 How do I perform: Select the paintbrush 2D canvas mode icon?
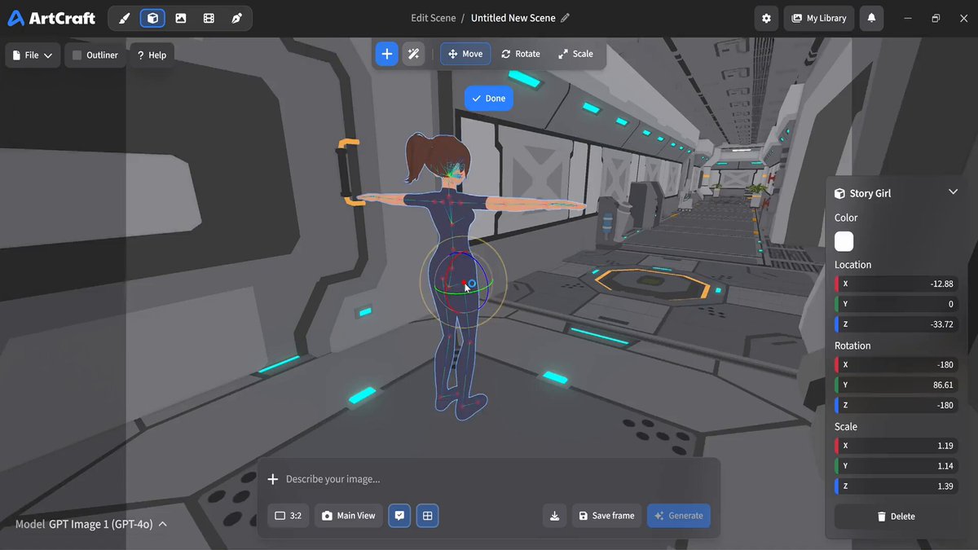[125, 18]
